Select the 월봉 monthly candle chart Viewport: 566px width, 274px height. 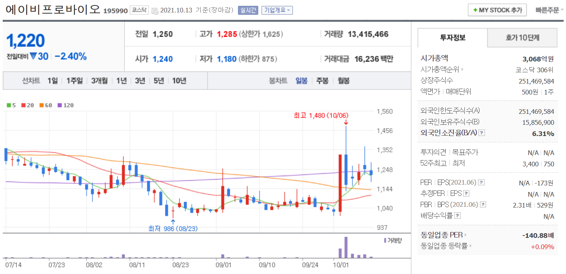pyautogui.click(x=343, y=81)
